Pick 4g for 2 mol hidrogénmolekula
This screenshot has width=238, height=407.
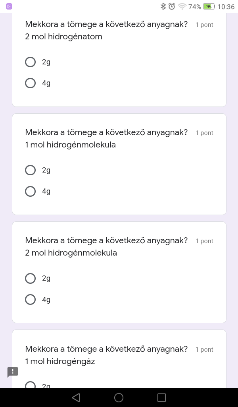(31, 299)
